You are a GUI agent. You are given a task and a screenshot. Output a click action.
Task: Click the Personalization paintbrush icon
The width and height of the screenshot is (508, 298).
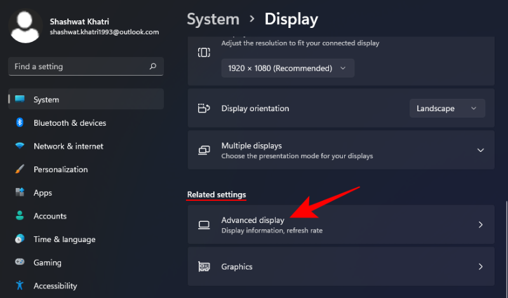click(20, 170)
